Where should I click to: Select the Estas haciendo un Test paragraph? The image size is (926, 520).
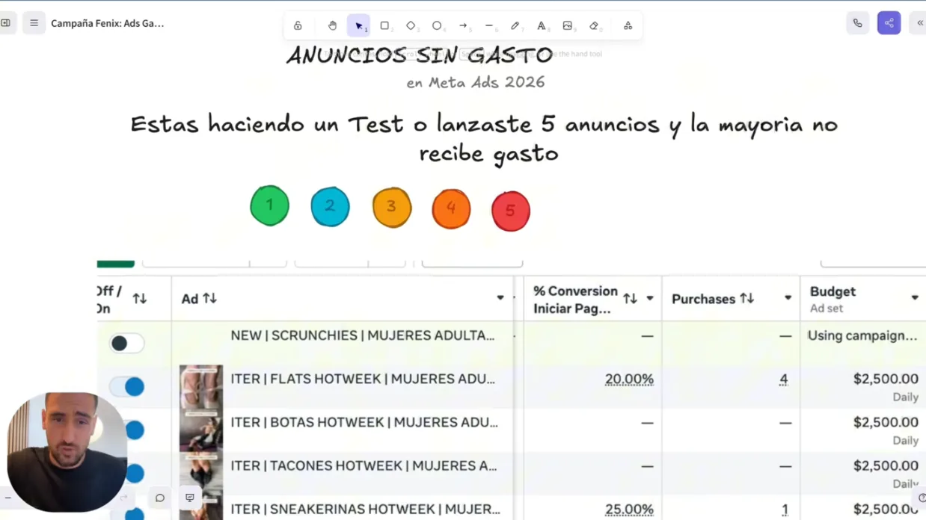pyautogui.click(x=485, y=138)
